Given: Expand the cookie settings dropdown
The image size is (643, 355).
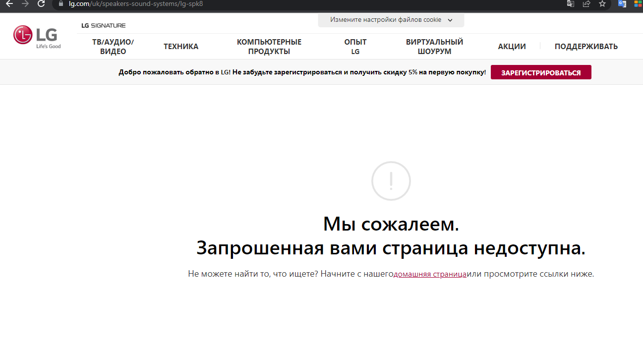Looking at the screenshot, I should pos(391,20).
